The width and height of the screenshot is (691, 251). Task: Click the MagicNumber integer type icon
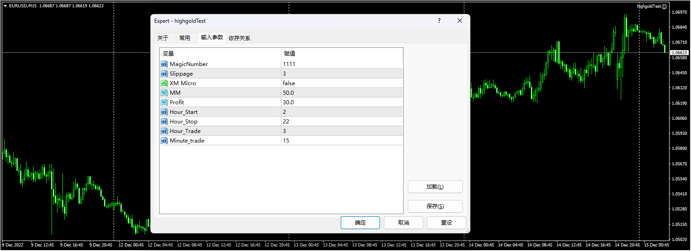point(164,64)
